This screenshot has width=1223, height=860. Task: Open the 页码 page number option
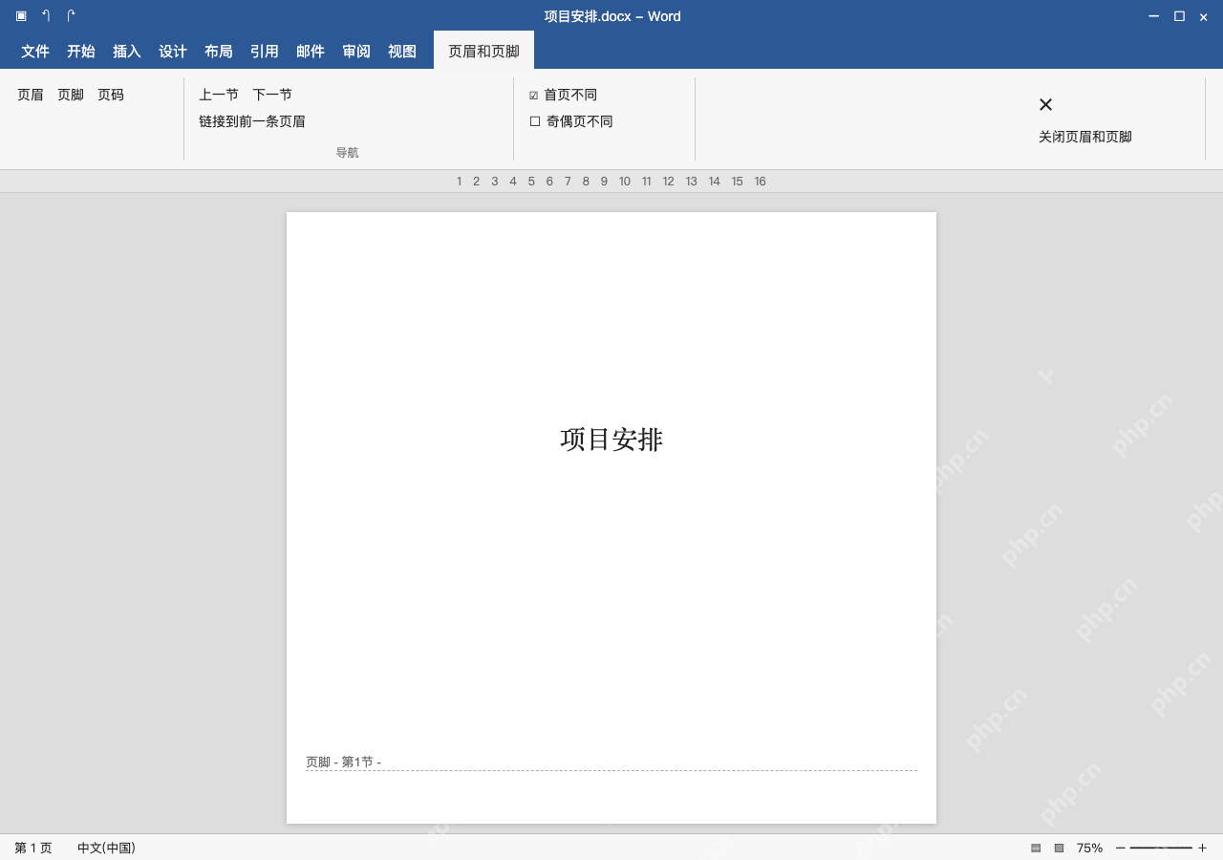pyautogui.click(x=111, y=95)
